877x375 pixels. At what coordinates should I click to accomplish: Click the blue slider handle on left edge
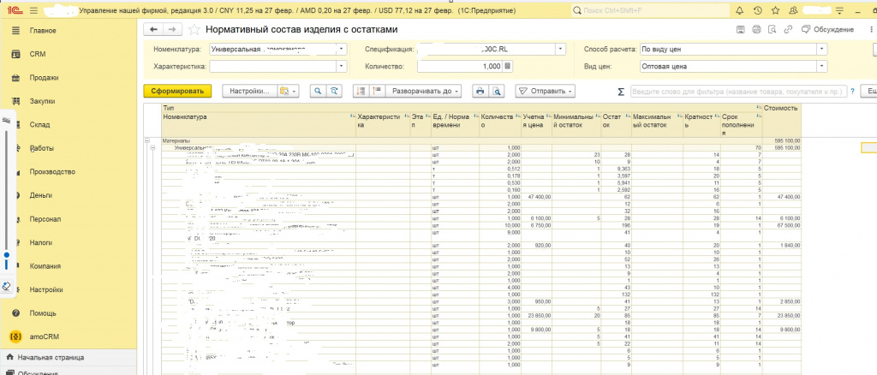tap(7, 255)
